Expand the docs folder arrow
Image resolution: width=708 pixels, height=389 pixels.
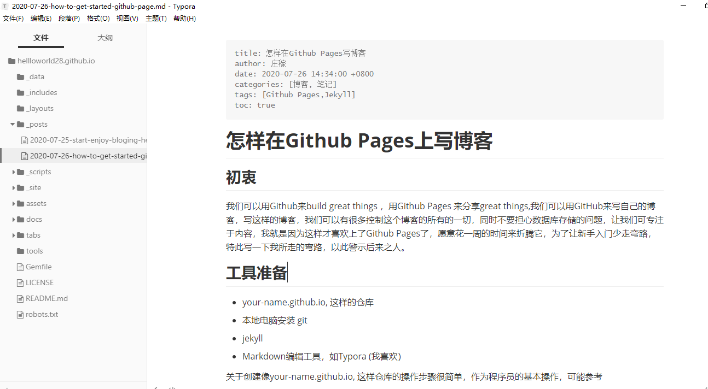coord(14,220)
